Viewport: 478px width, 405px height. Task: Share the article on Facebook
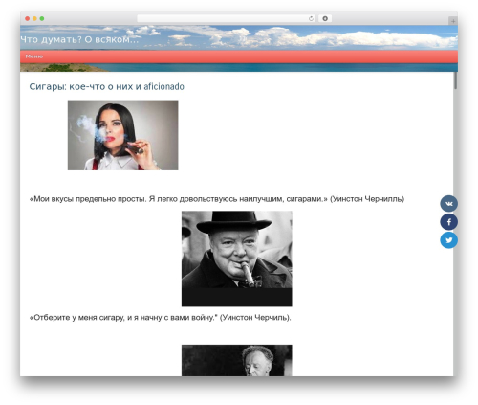tap(448, 222)
